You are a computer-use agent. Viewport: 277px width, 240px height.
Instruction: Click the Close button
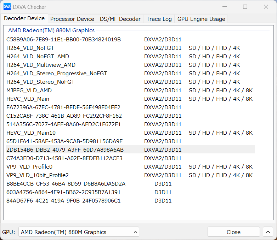[x=233, y=232]
